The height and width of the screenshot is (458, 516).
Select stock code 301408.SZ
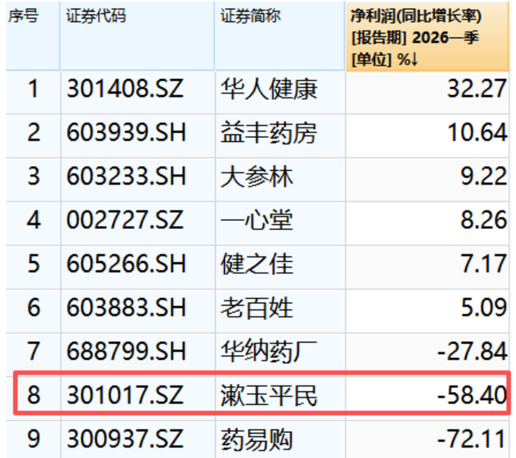pos(125,89)
